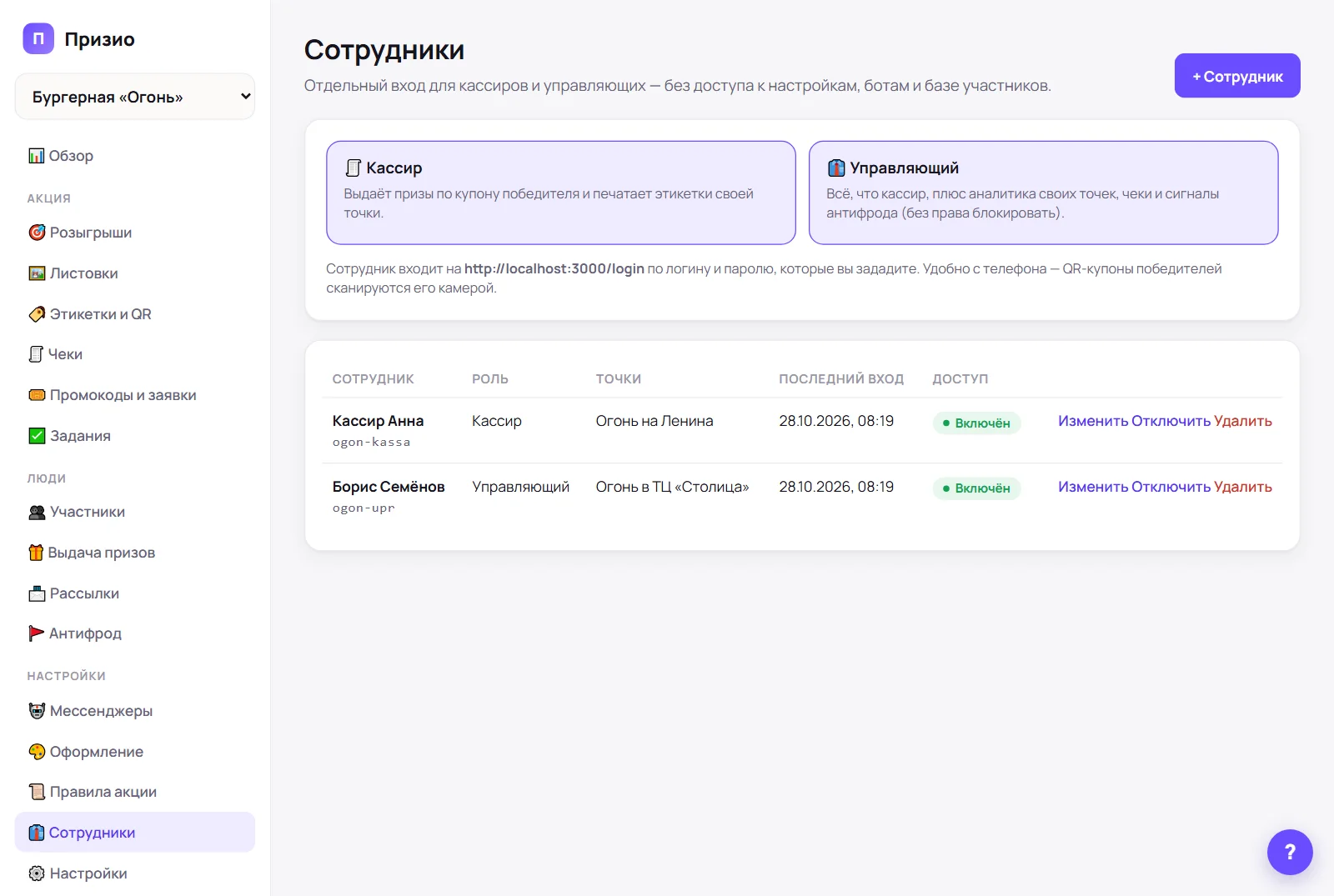Click the ogon-upr login text
The image size is (1334, 896).
[364, 508]
